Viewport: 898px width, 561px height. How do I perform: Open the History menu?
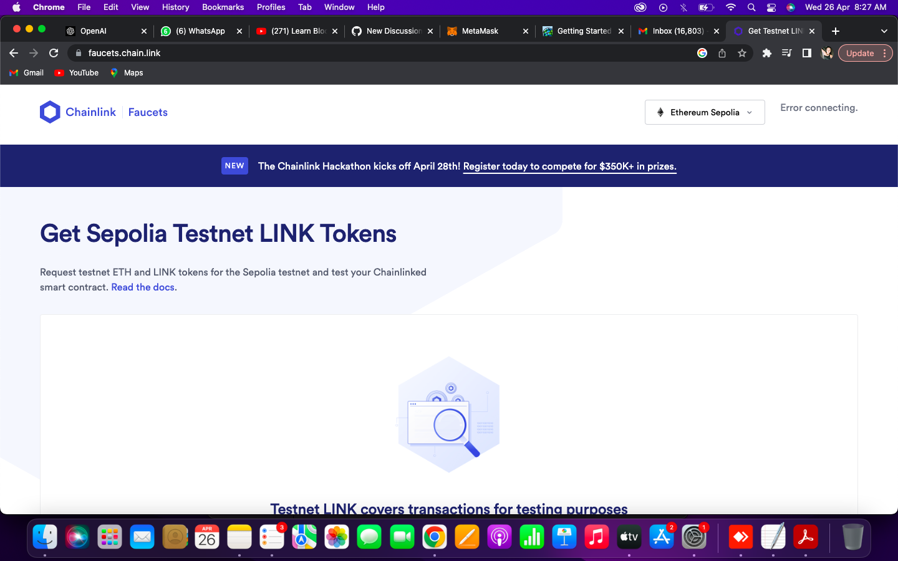point(175,7)
